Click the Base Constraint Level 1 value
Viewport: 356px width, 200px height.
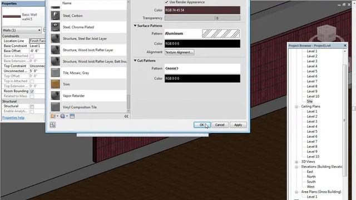click(37, 46)
